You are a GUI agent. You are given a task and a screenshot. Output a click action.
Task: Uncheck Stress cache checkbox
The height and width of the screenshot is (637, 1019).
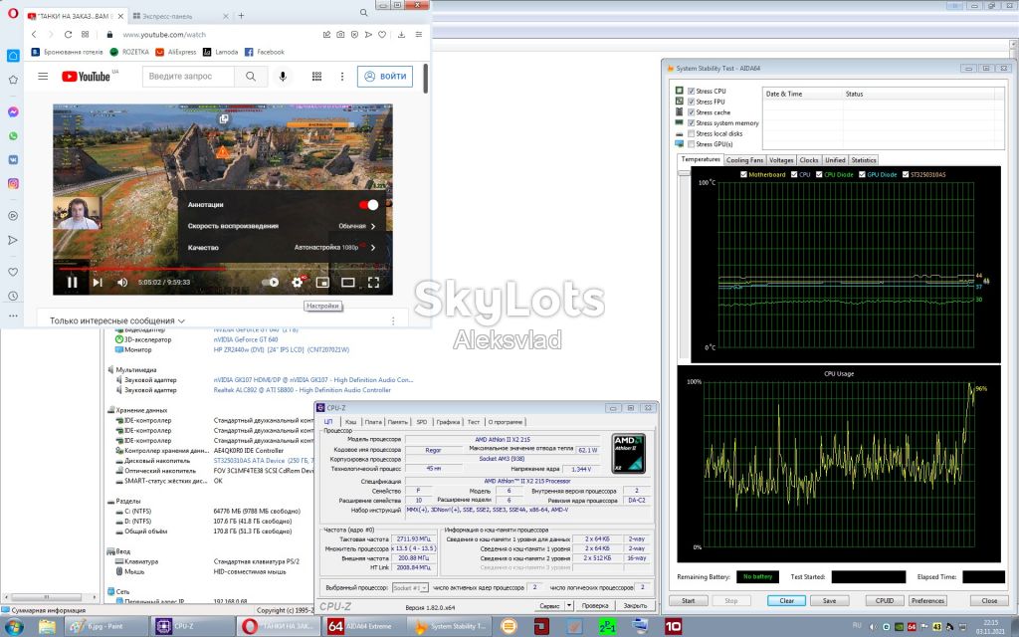pyautogui.click(x=691, y=112)
